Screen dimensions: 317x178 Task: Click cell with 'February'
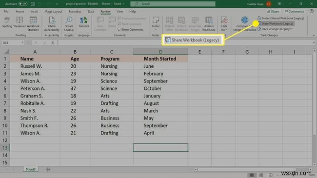coord(160,74)
